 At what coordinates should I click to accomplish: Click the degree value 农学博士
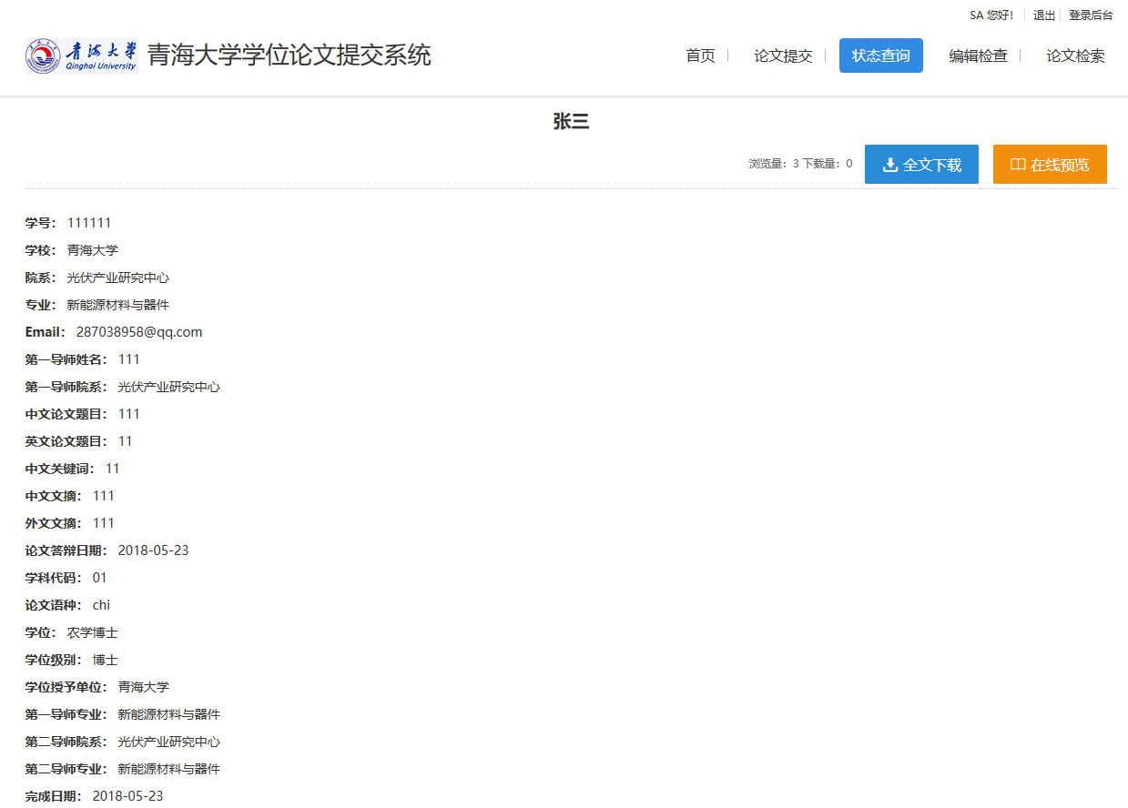(92, 632)
